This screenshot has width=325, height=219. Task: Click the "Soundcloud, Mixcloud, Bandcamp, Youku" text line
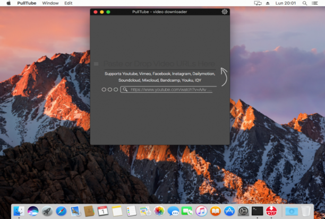tap(160, 80)
